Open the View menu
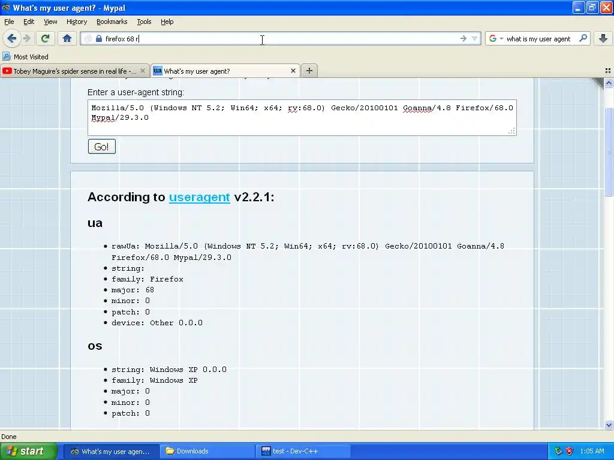614x460 pixels. click(x=50, y=22)
